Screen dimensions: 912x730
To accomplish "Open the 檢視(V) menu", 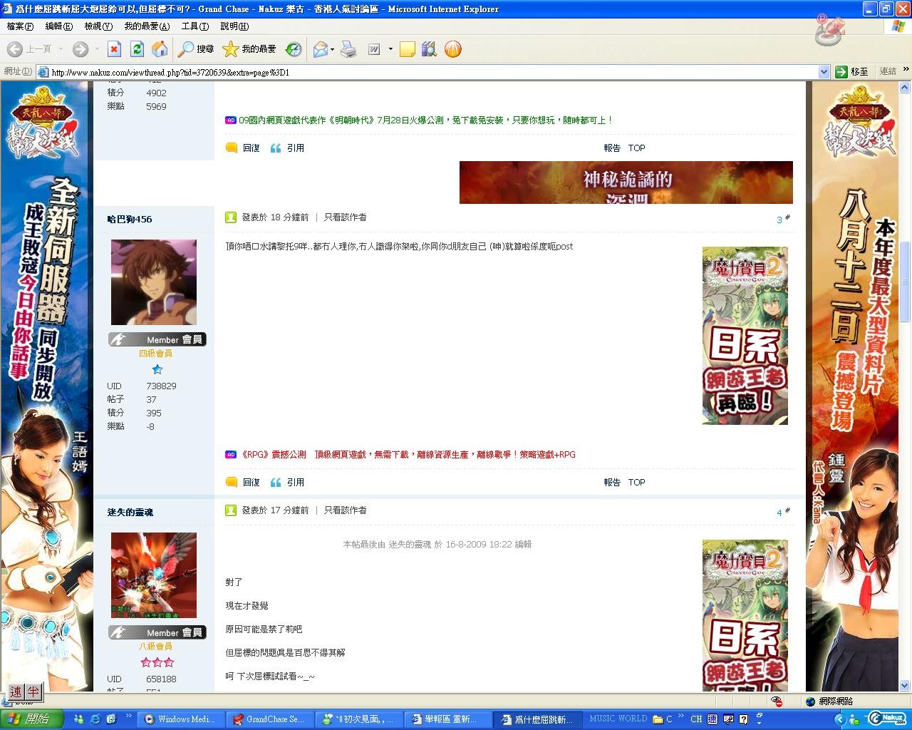I will click(98, 26).
